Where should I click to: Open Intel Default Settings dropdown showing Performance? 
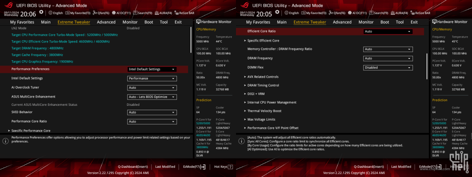pyautogui.click(x=152, y=79)
